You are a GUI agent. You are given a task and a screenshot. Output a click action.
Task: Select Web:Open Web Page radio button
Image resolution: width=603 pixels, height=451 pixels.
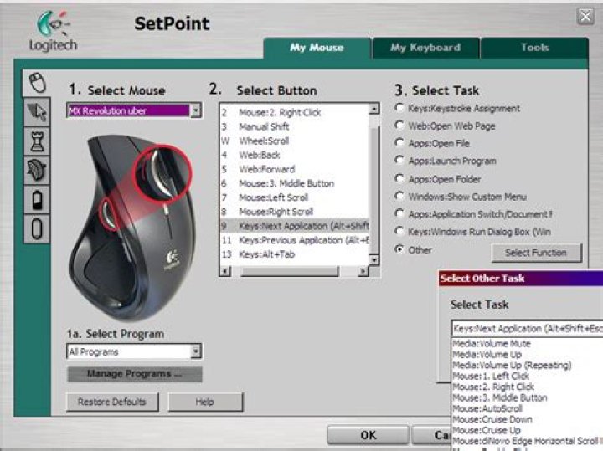(399, 126)
